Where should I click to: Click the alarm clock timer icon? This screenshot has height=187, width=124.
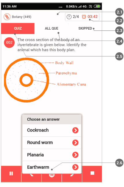tap(84, 17)
